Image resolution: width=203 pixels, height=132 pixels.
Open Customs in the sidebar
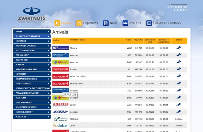[32, 98]
